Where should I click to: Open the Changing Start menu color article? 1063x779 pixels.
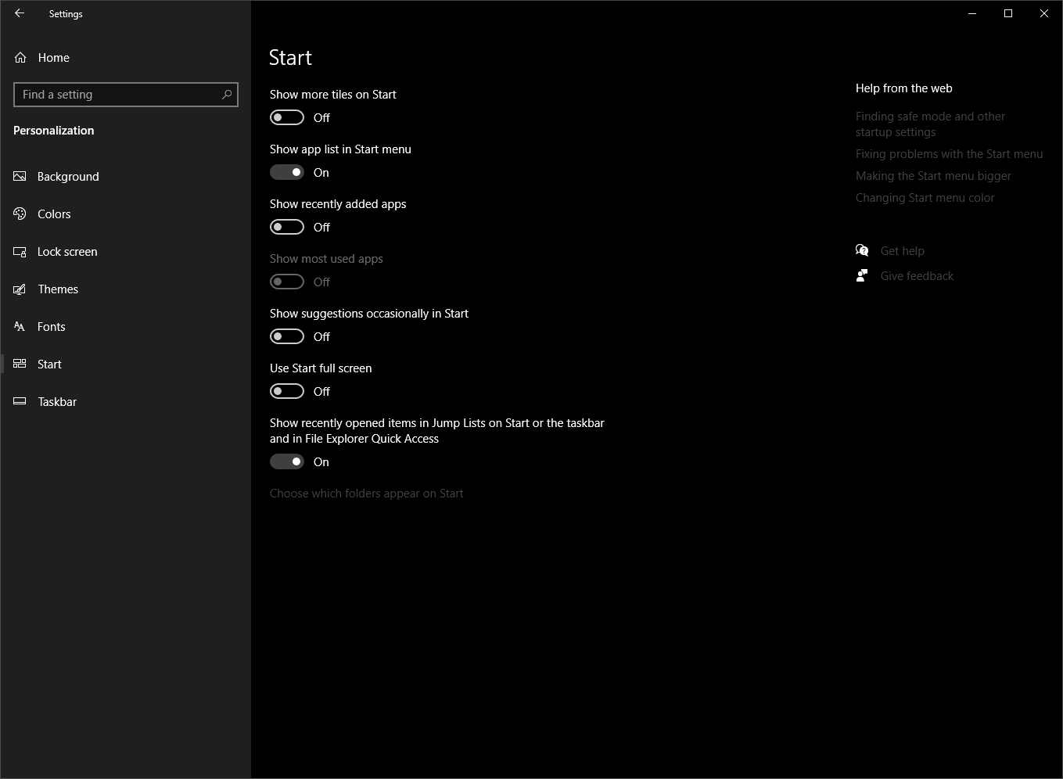[925, 197]
